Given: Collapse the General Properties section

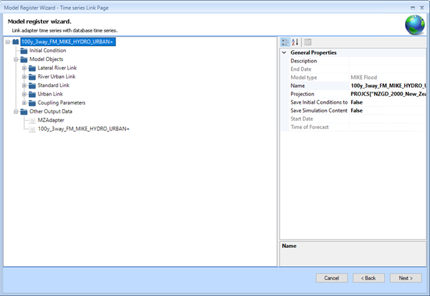Looking at the screenshot, I should (284, 52).
